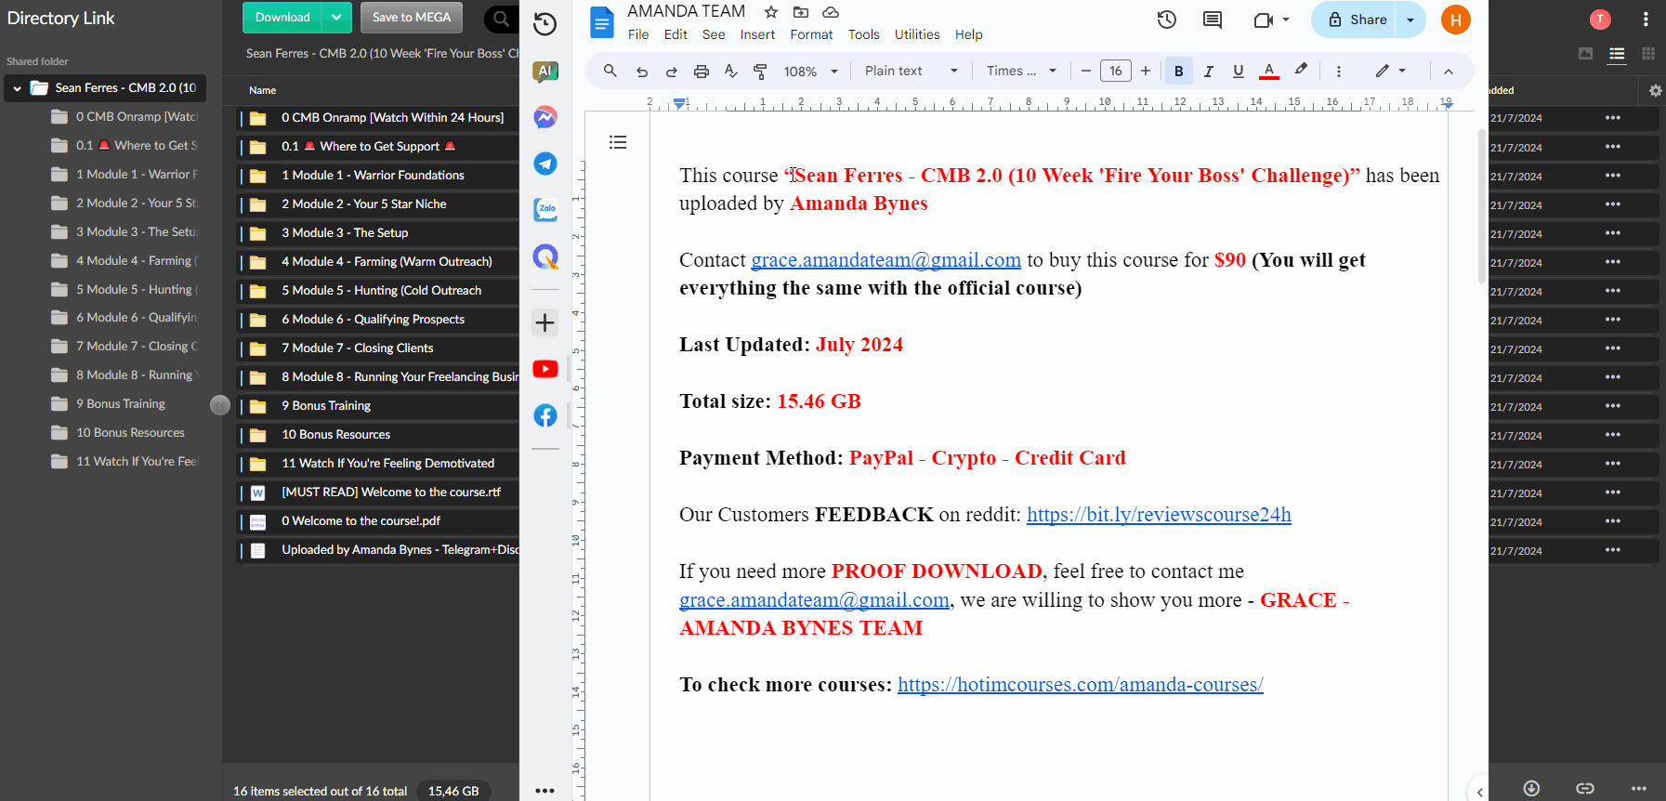Open the Format menu
This screenshot has width=1666, height=801.
[x=811, y=34]
